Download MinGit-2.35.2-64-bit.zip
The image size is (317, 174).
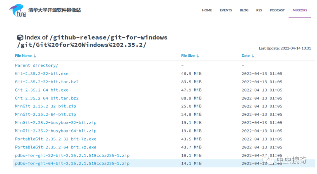pos(45,114)
